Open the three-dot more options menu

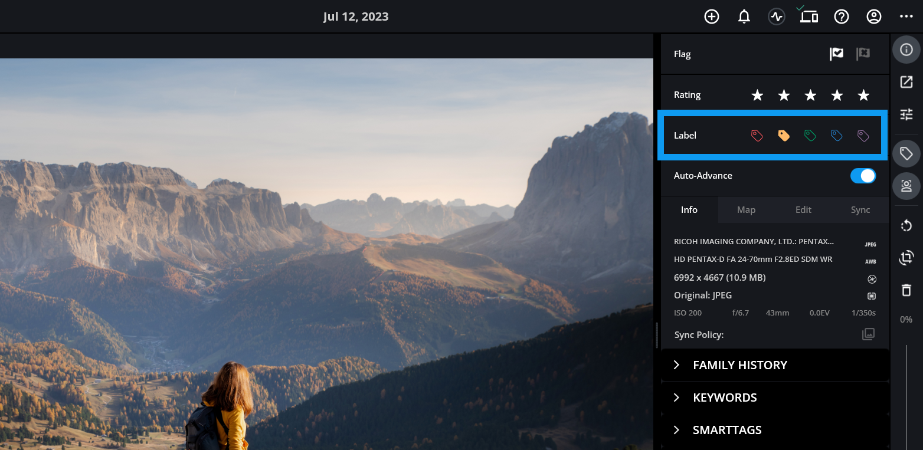click(906, 17)
